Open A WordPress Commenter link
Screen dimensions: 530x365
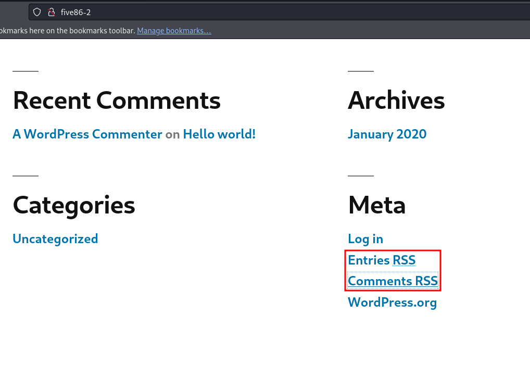point(87,134)
